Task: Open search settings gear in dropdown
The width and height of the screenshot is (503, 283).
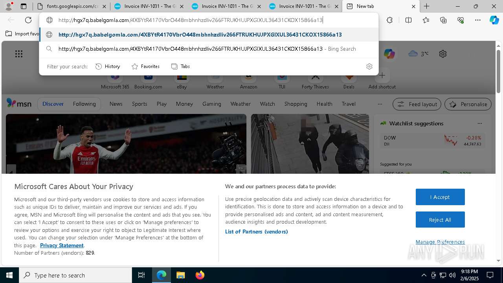Action: [x=369, y=66]
